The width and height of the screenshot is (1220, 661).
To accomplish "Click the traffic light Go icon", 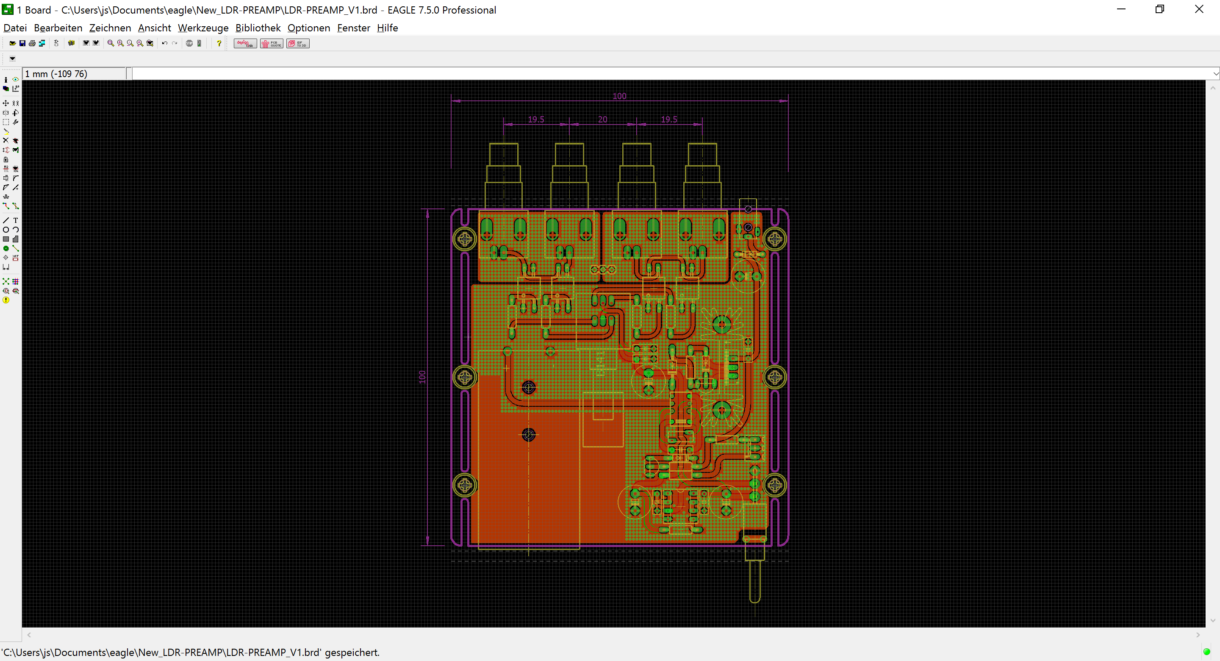I will click(x=200, y=43).
